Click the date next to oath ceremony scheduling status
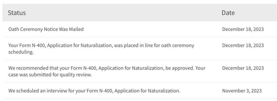 (243, 46)
